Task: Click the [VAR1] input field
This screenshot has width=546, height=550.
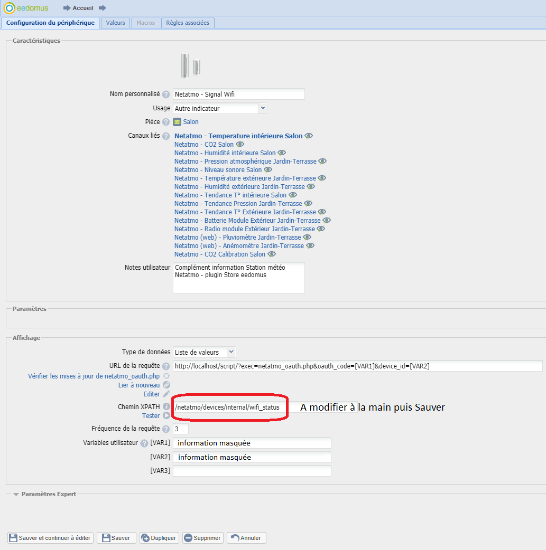Action: click(x=252, y=443)
